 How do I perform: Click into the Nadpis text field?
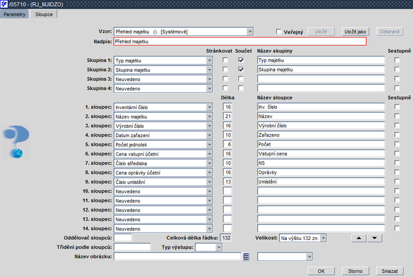click(x=240, y=42)
